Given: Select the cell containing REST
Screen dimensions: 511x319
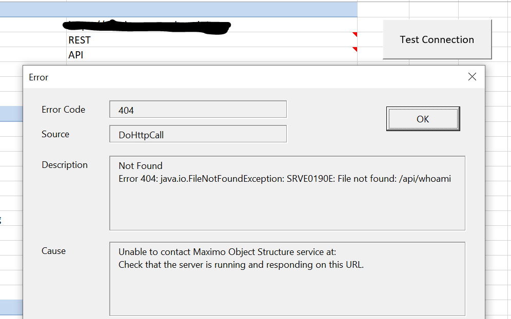Looking at the screenshot, I should coord(212,39).
